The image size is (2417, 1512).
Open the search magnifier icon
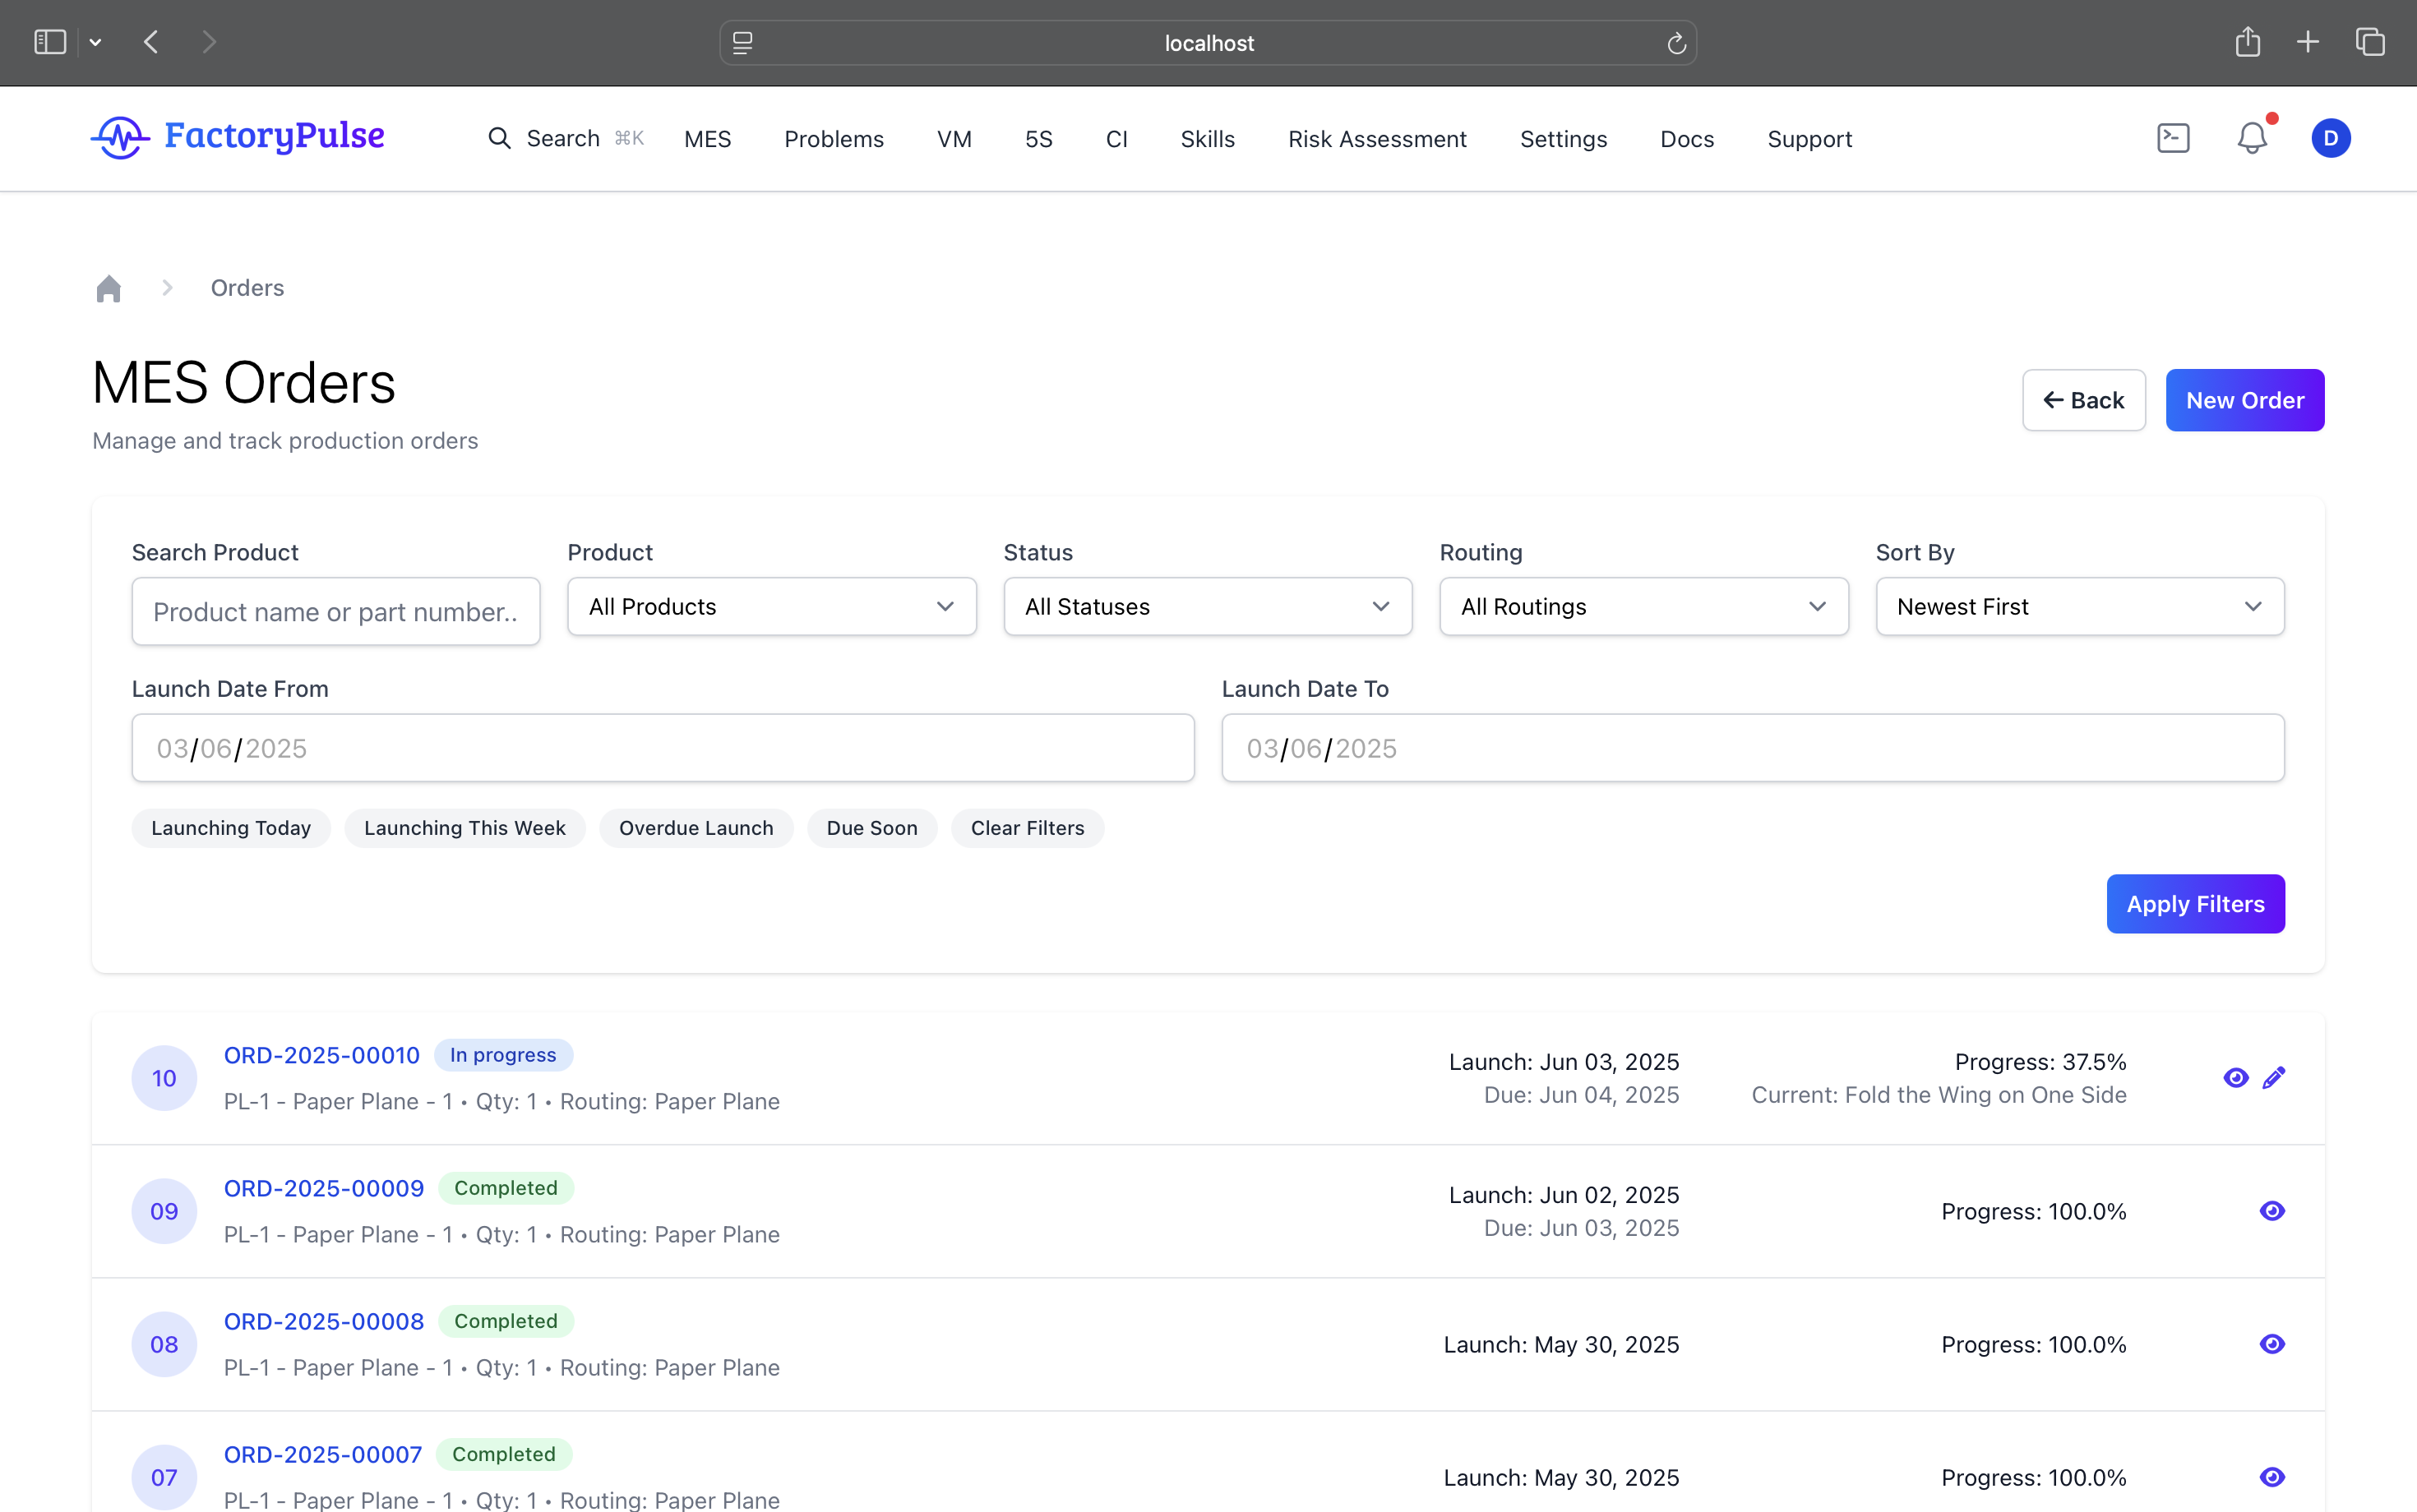(x=499, y=138)
